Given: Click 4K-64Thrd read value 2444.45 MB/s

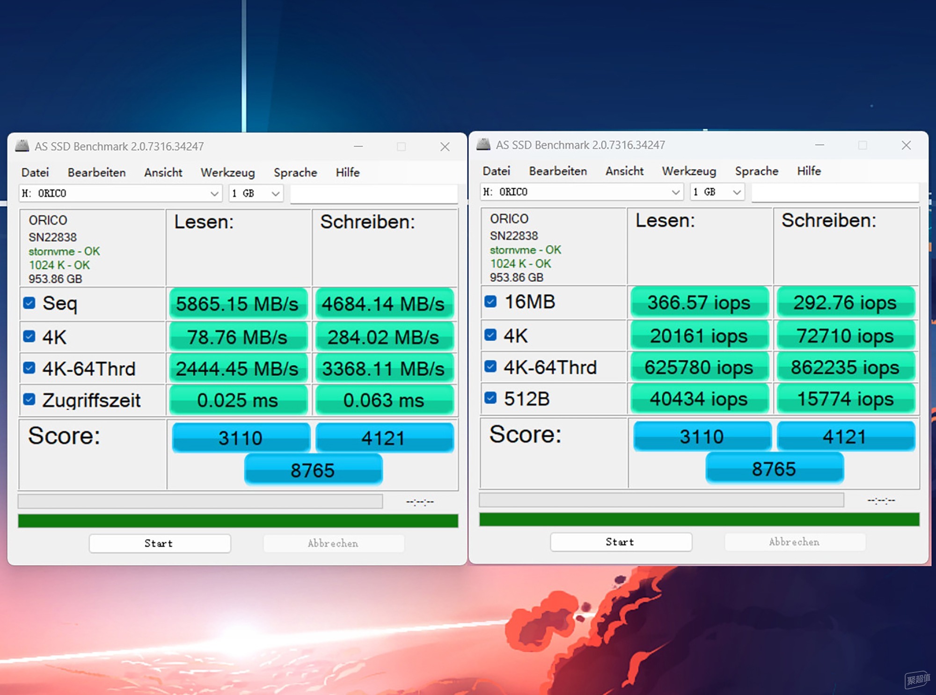Looking at the screenshot, I should pyautogui.click(x=238, y=369).
